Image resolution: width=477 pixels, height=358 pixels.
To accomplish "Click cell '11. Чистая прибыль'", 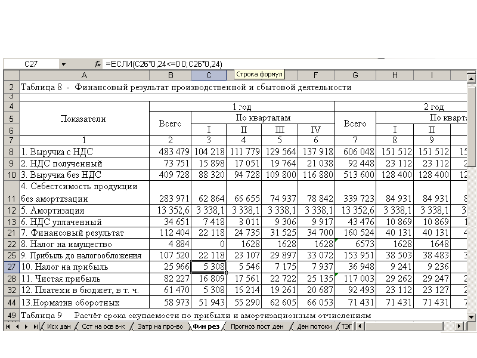I will 84,279.
